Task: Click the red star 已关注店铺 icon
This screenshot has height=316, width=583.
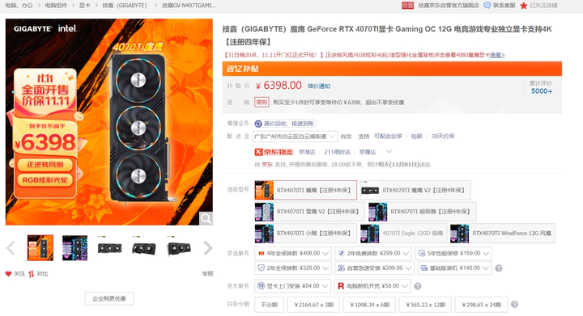Action: [524, 6]
